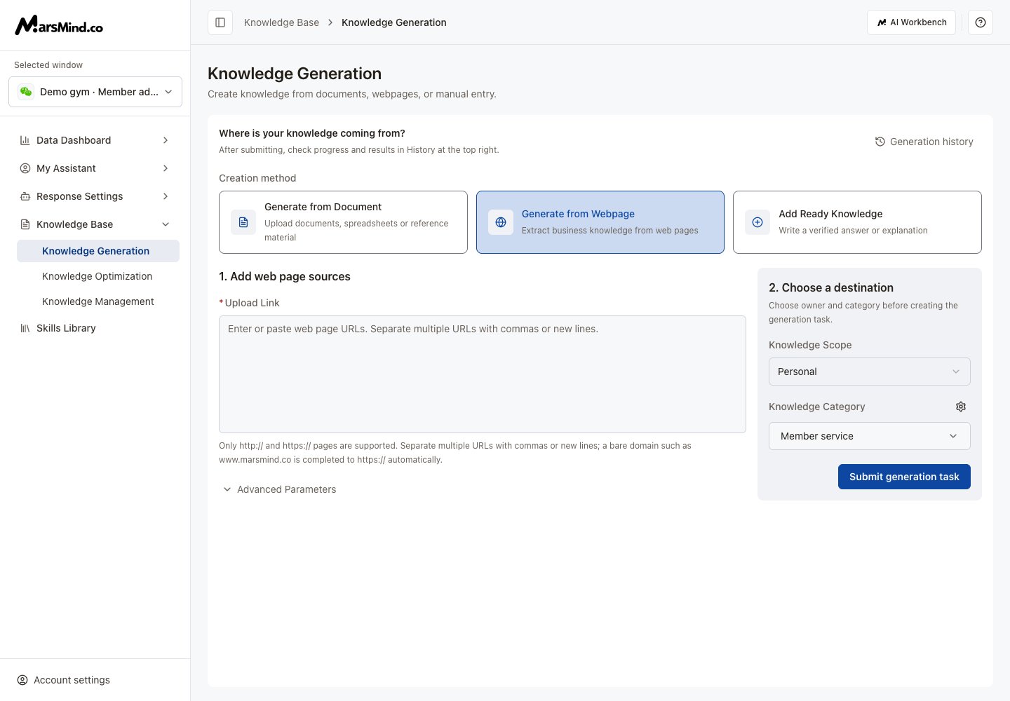Viewport: 1010px width, 701px height.
Task: Click the Generation history clock icon
Action: [880, 142]
